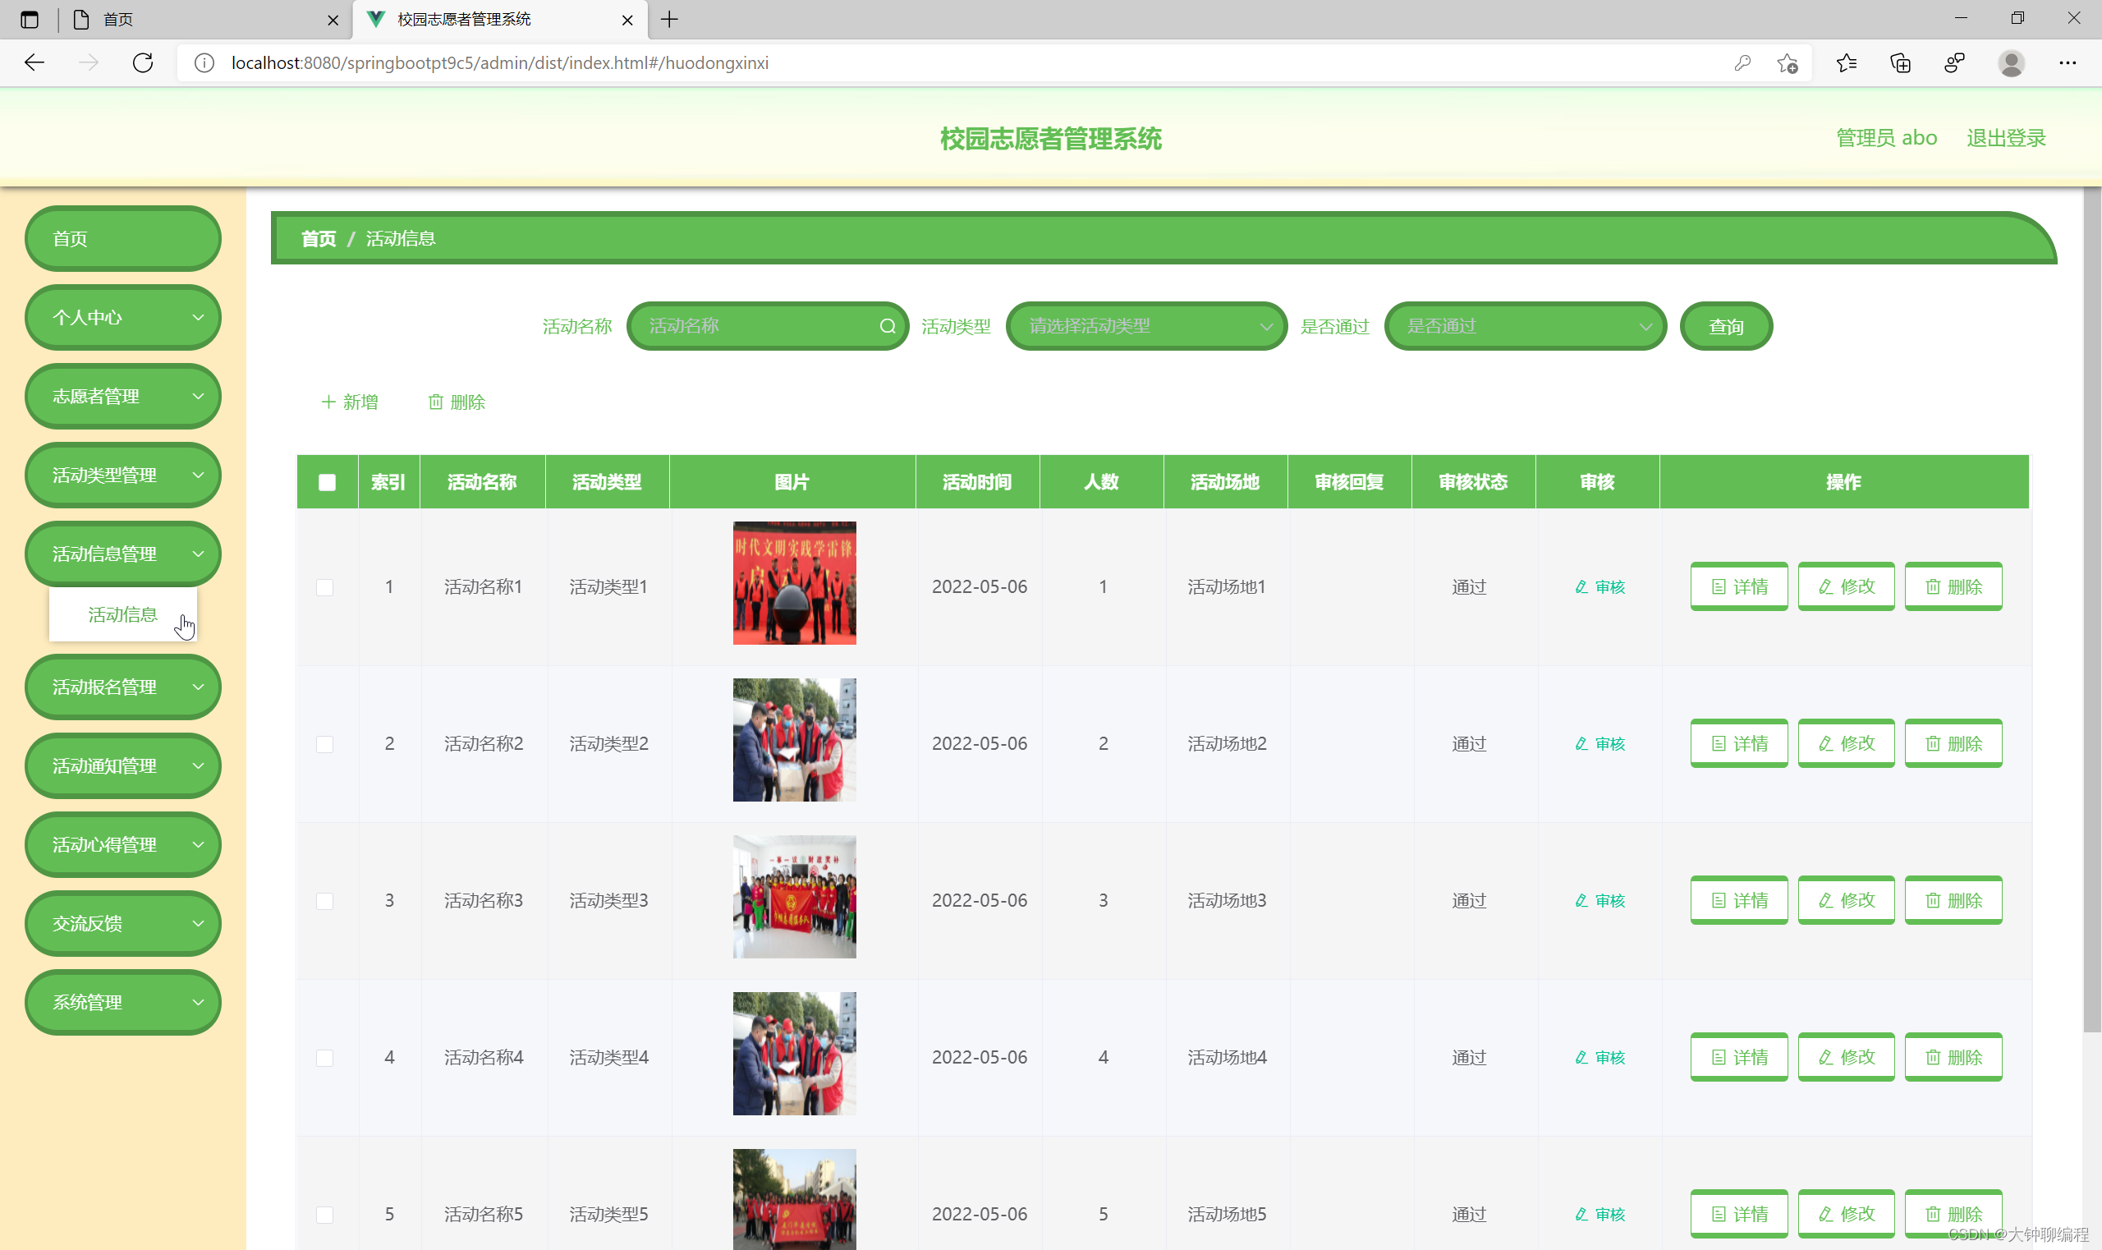Click the 退出登录 link

pyautogui.click(x=2005, y=138)
